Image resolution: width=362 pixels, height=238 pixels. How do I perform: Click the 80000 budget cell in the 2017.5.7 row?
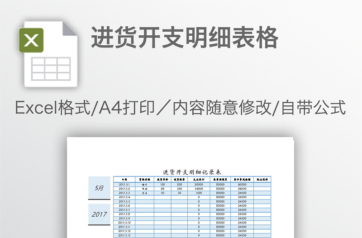(220, 210)
